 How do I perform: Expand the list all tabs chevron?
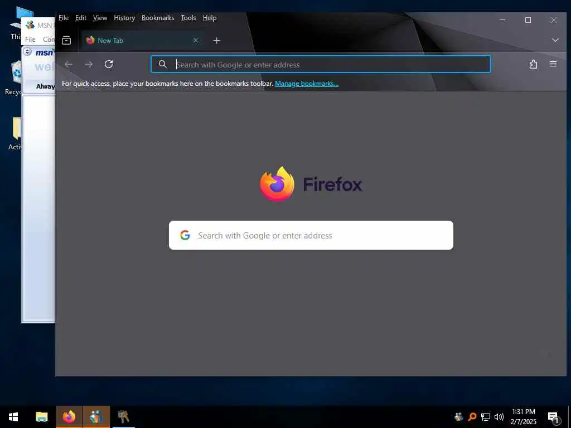[555, 40]
